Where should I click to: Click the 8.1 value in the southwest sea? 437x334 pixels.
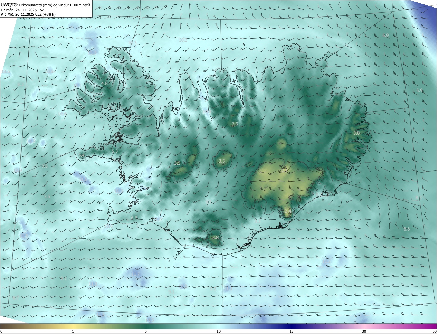(x=64, y=278)
